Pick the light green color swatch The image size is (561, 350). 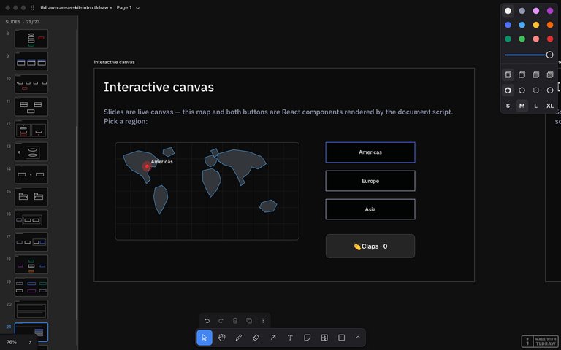click(x=522, y=39)
